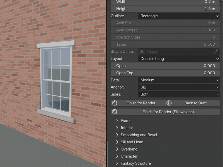The image size is (223, 167).
Task: Click the sphere icon on Finish for Render
Action: 115,103
